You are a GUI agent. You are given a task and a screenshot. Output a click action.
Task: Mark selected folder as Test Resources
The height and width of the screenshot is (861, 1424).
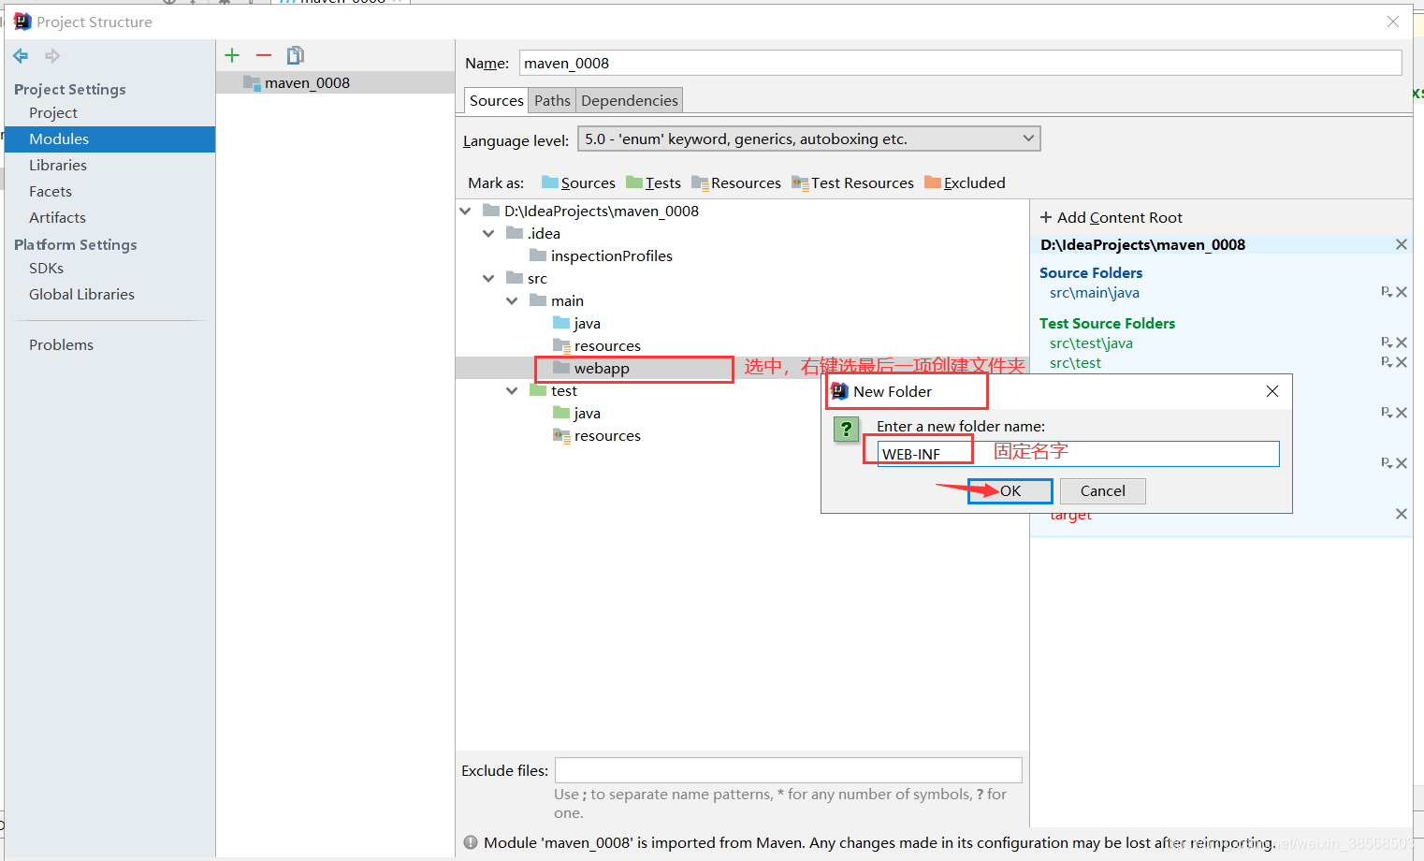click(852, 182)
